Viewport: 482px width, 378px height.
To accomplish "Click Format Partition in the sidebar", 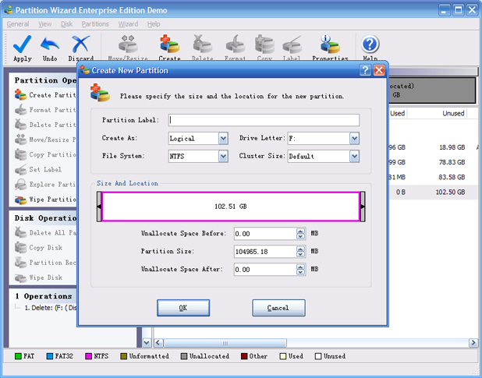I will [45, 110].
